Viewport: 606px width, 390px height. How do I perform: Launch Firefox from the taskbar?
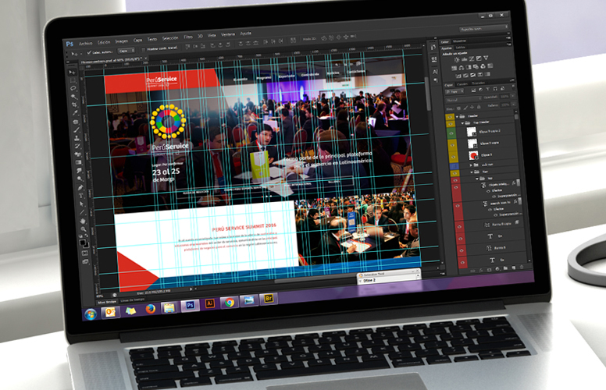click(x=150, y=309)
